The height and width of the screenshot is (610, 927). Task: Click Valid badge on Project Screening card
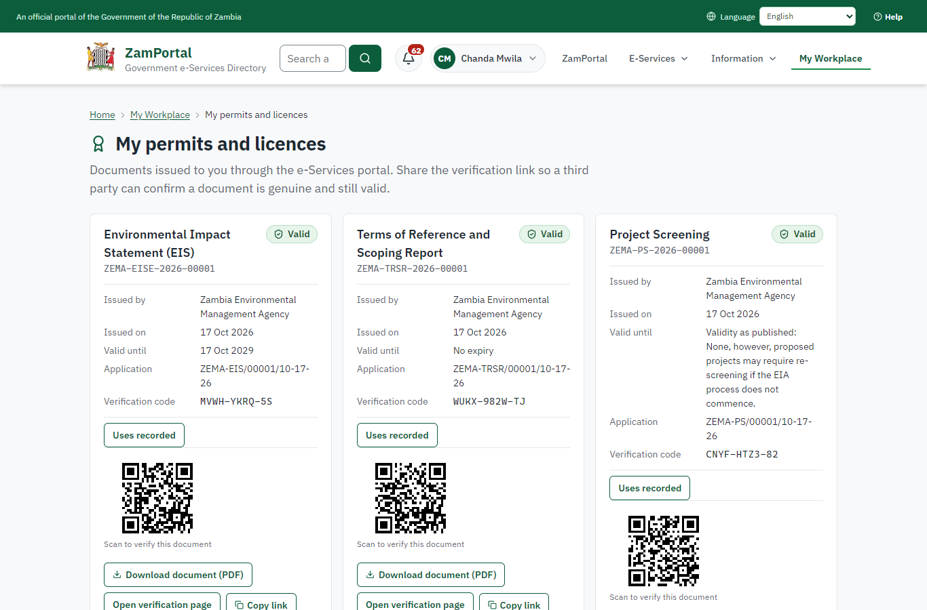(x=797, y=234)
